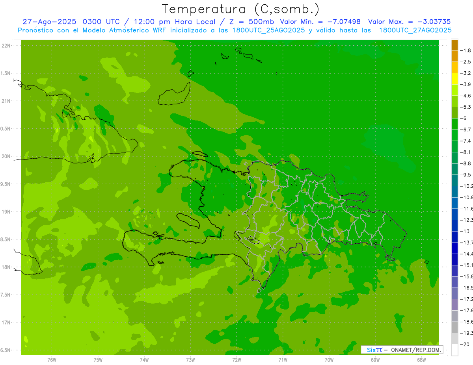Click the '1.5N' latitude axis label
Screen dimensions: 473x365
pos(6,73)
